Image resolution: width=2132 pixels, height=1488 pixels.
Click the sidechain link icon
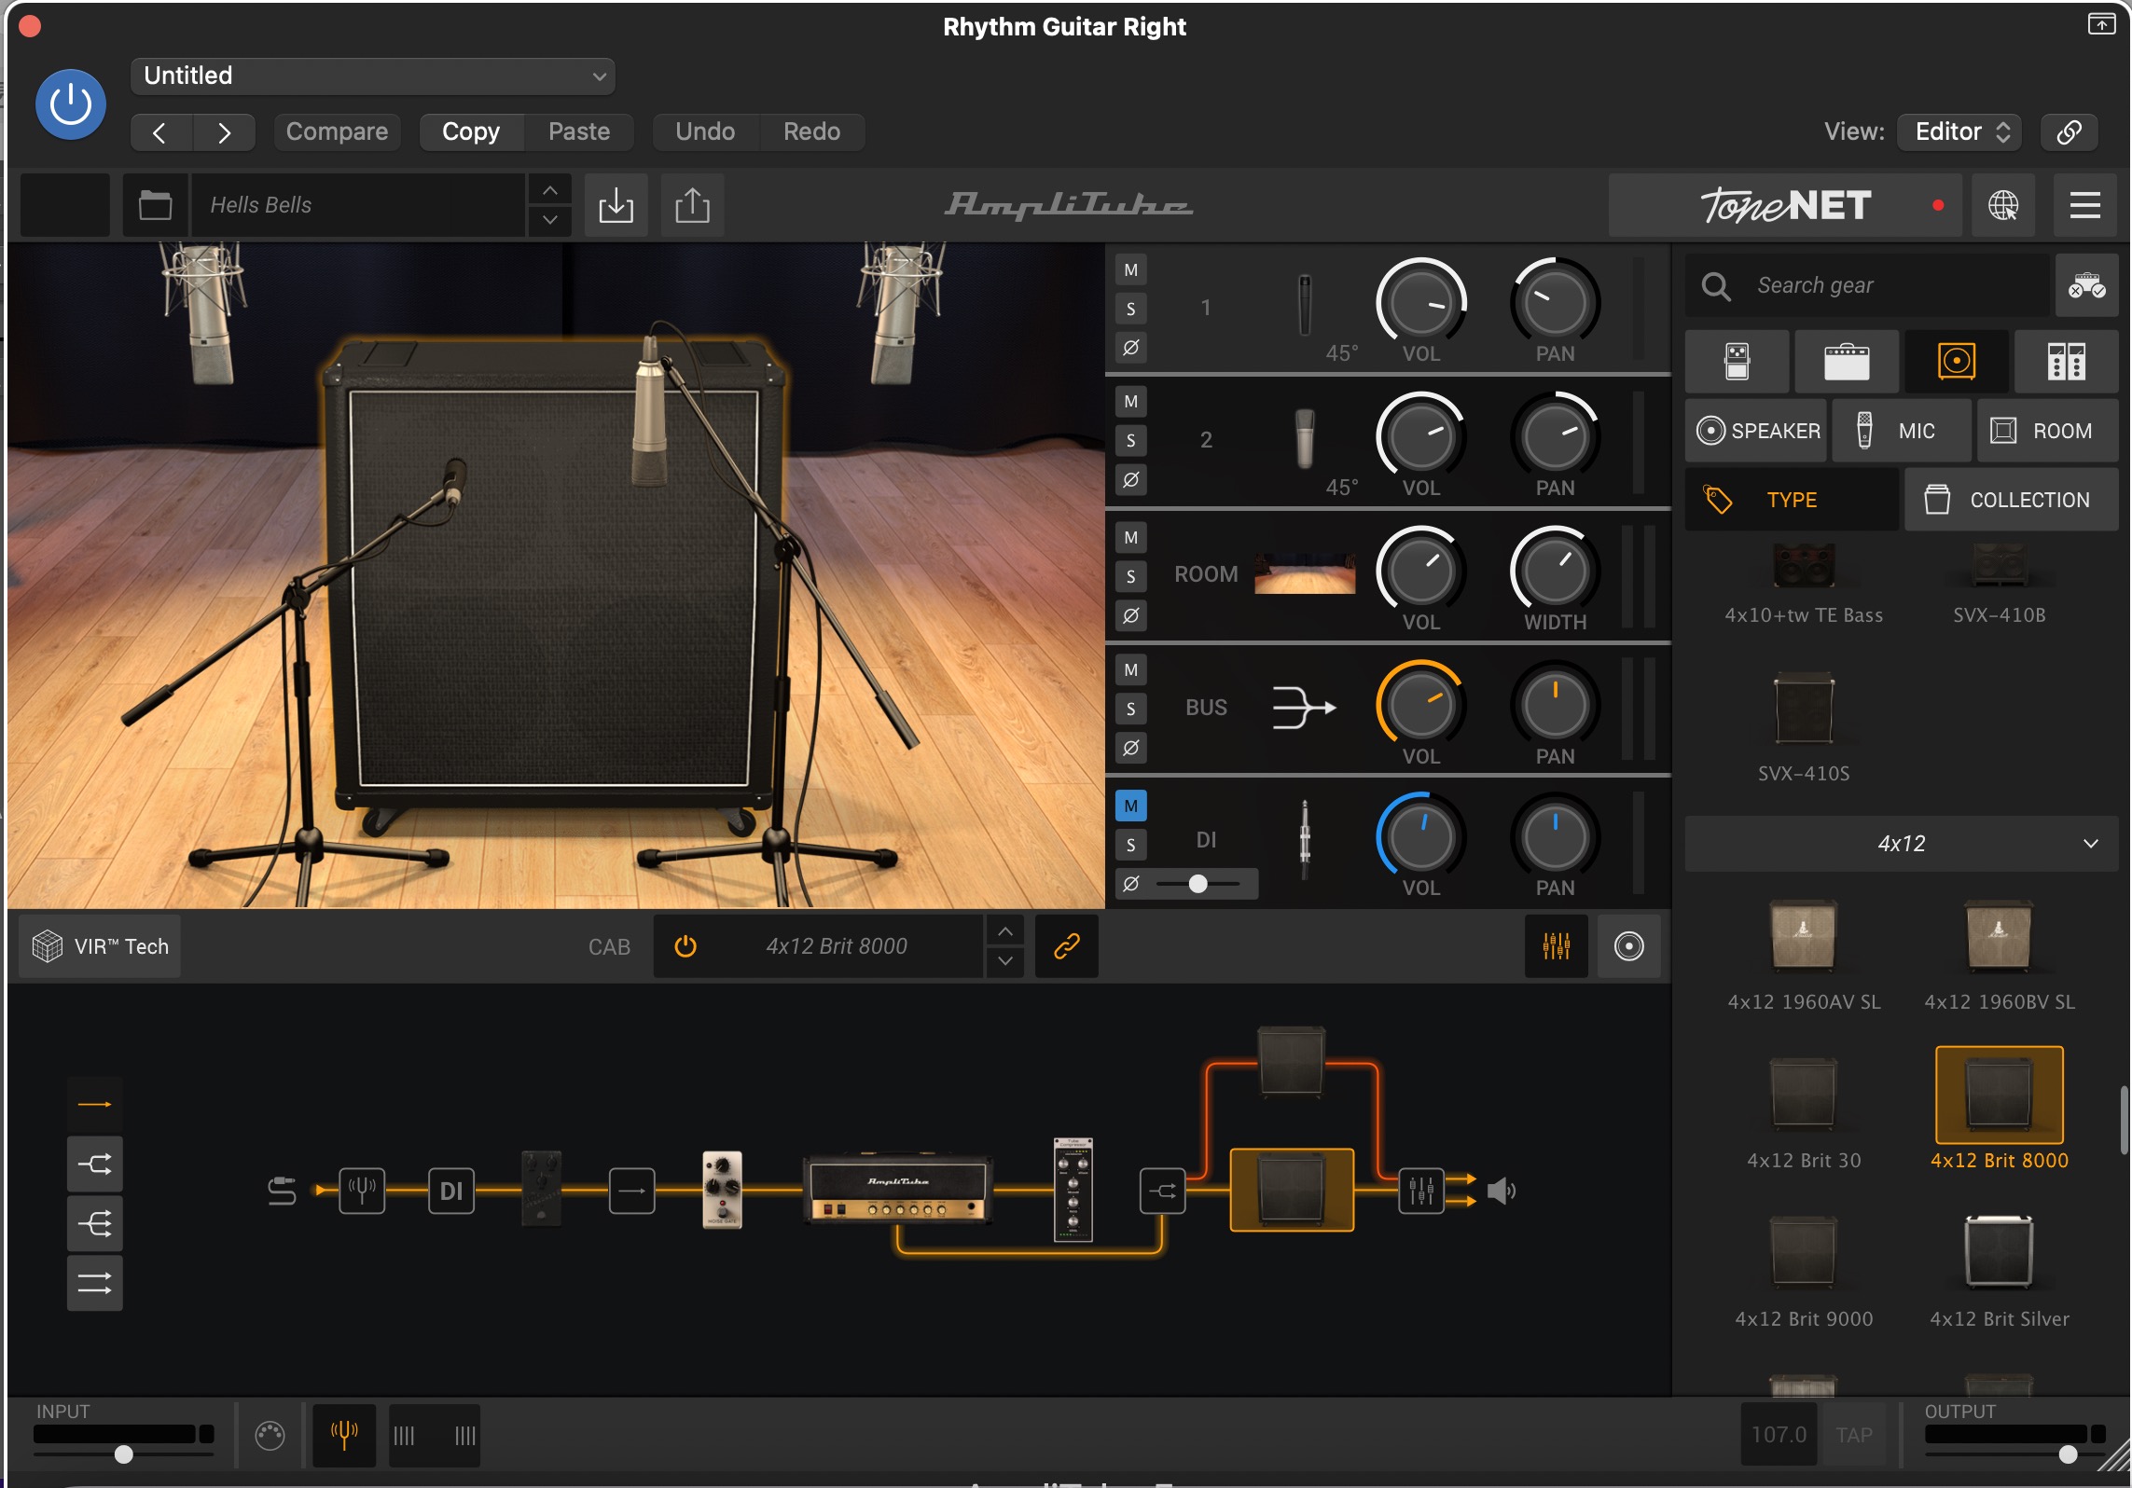click(2069, 131)
